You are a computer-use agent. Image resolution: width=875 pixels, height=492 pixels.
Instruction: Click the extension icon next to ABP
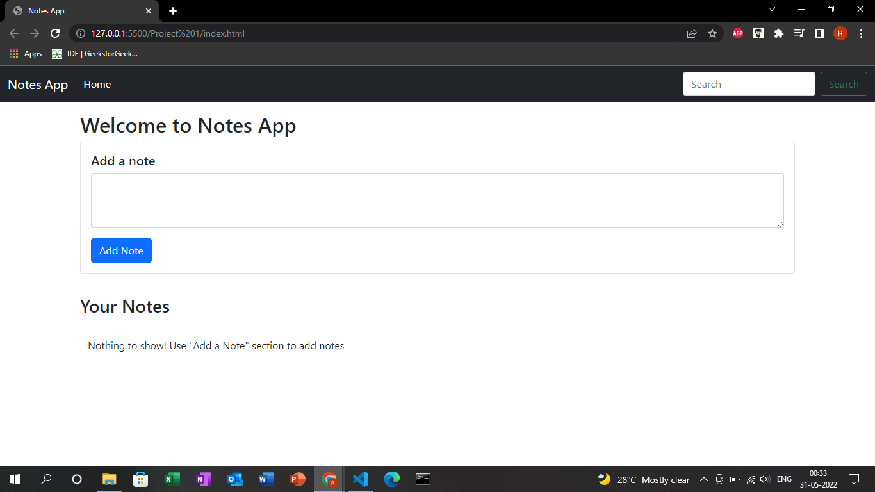coord(758,33)
